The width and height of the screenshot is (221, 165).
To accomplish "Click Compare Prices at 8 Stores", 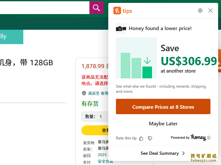I will coord(163,106).
